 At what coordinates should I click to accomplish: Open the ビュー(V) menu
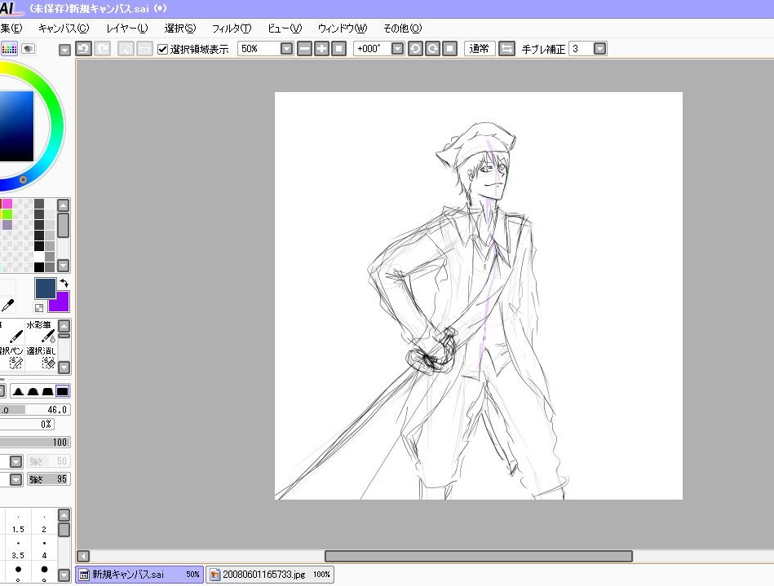pyautogui.click(x=285, y=28)
